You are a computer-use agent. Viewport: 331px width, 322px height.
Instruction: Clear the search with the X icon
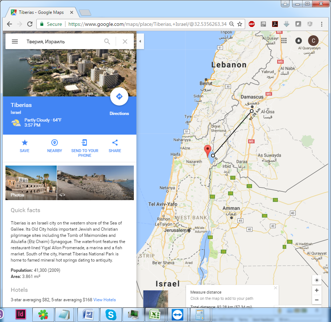[125, 41]
